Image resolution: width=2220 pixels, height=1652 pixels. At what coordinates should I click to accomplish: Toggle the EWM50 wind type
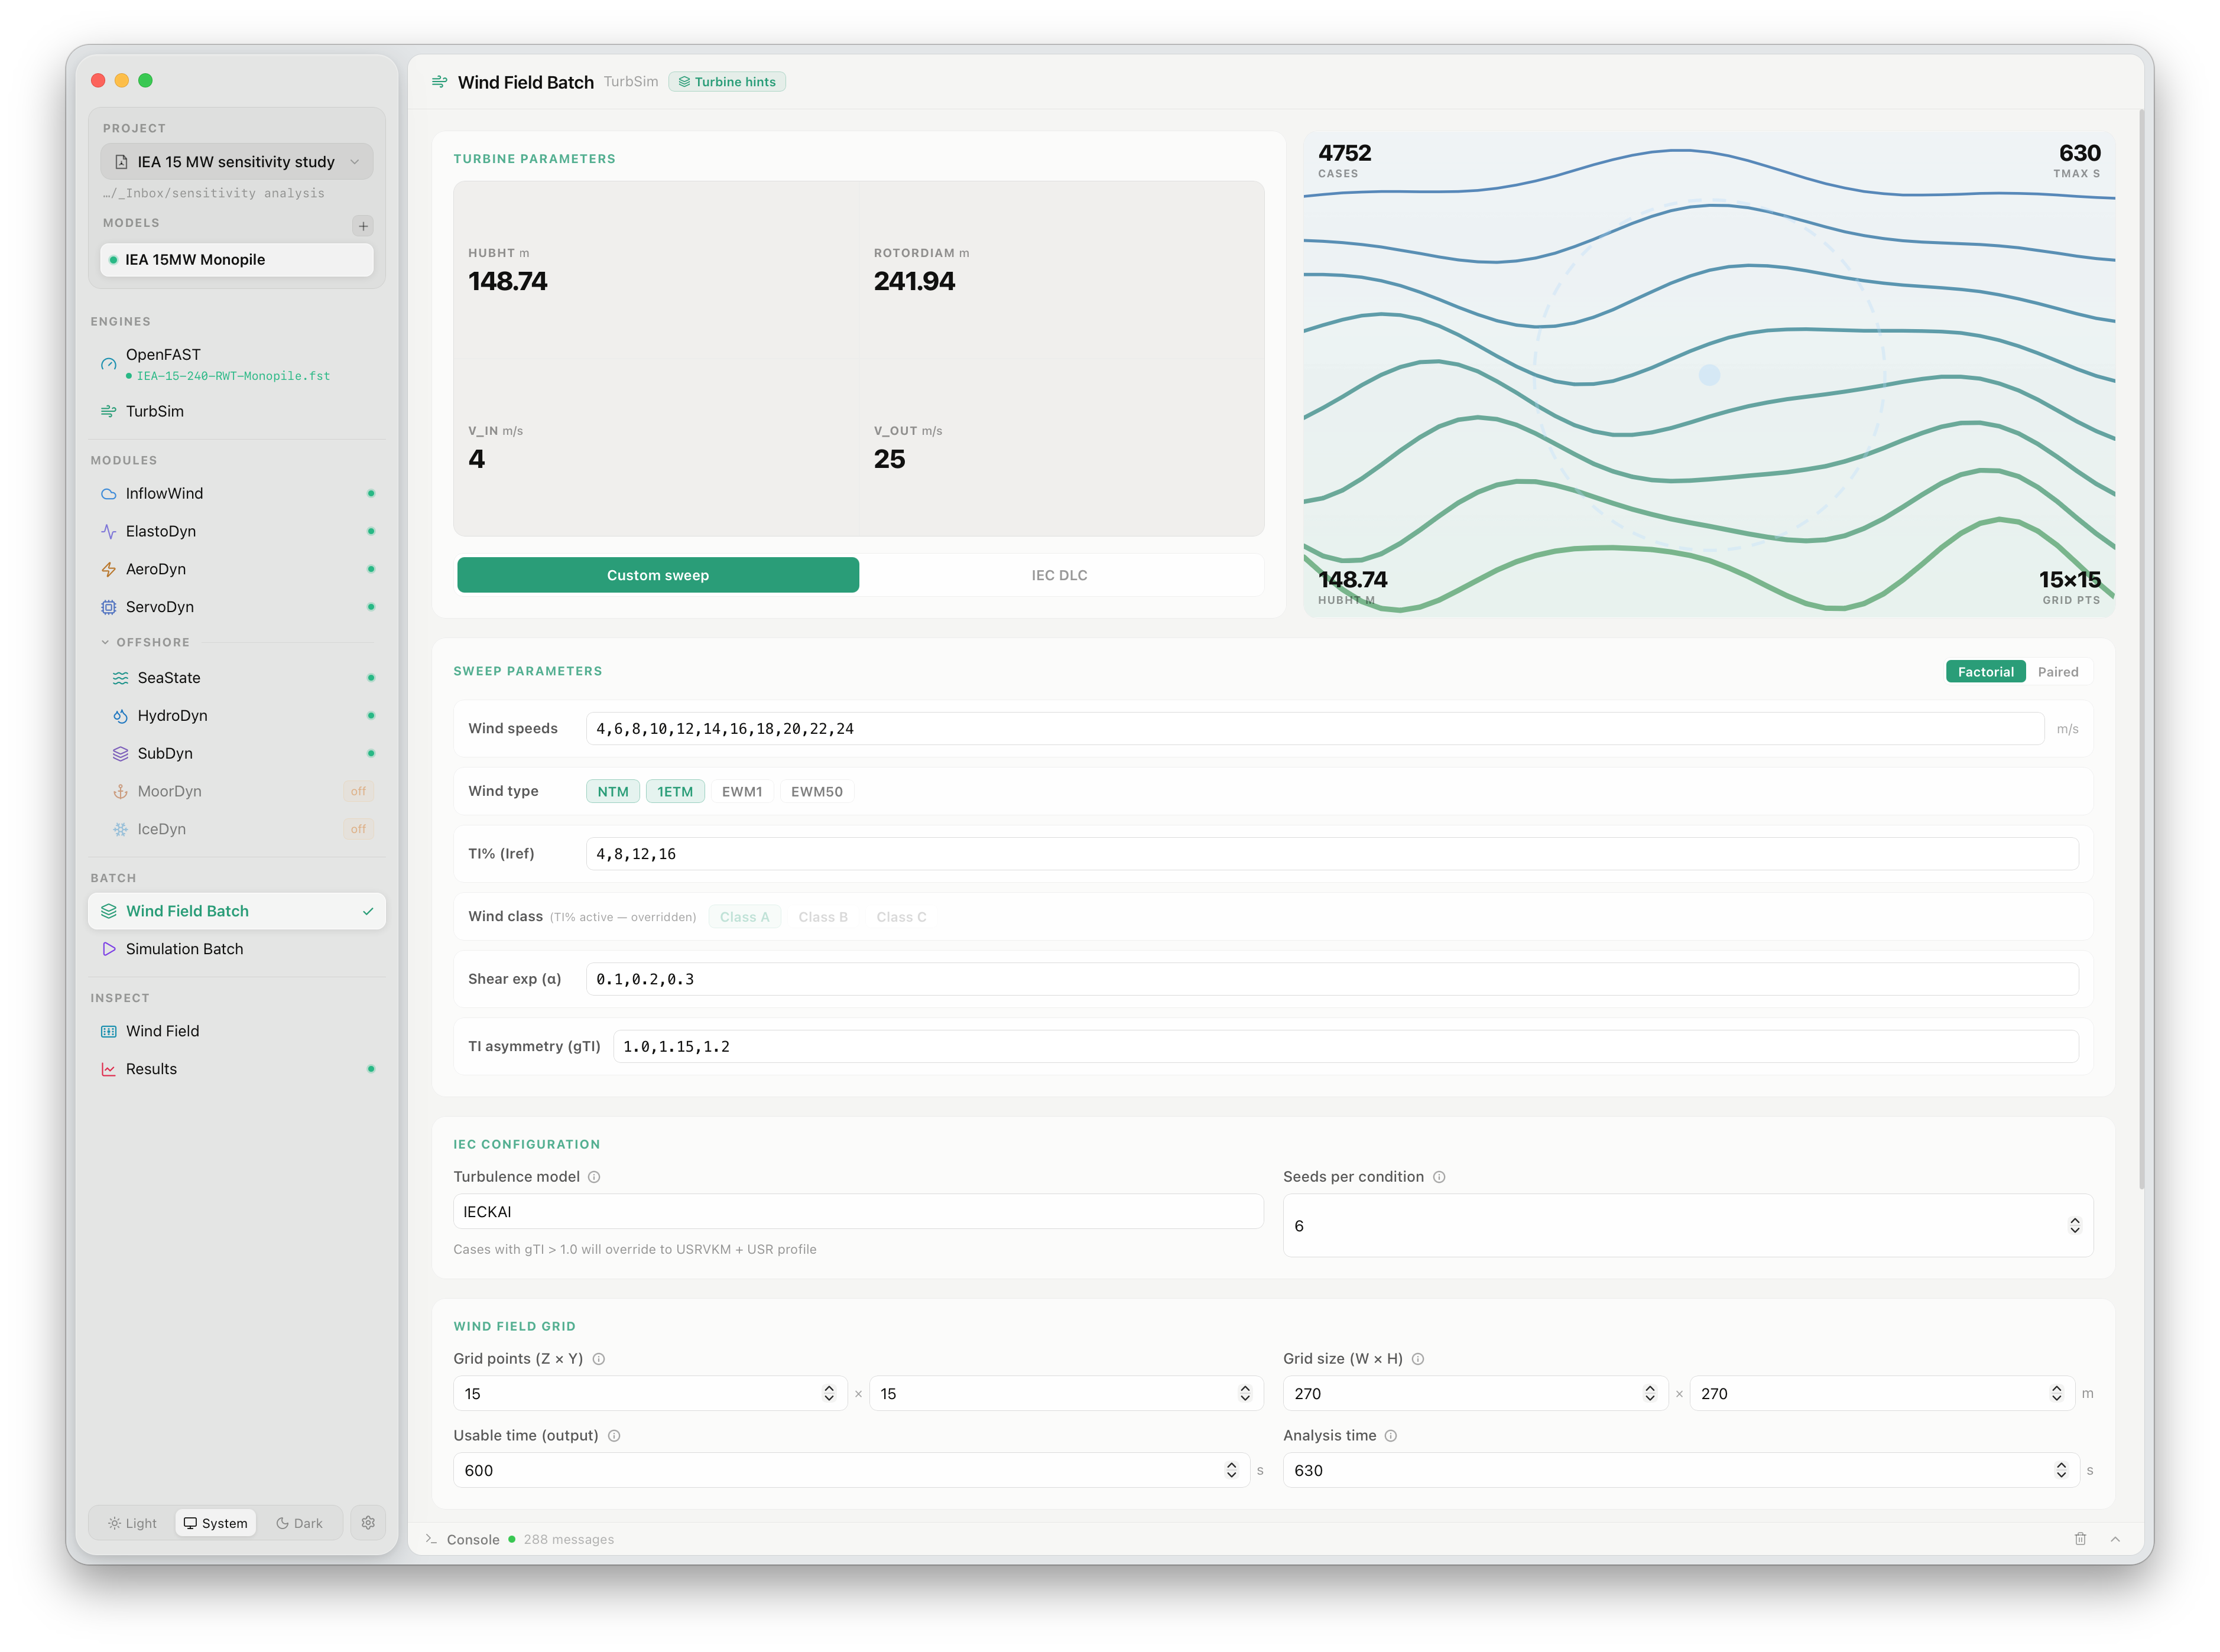(x=816, y=791)
